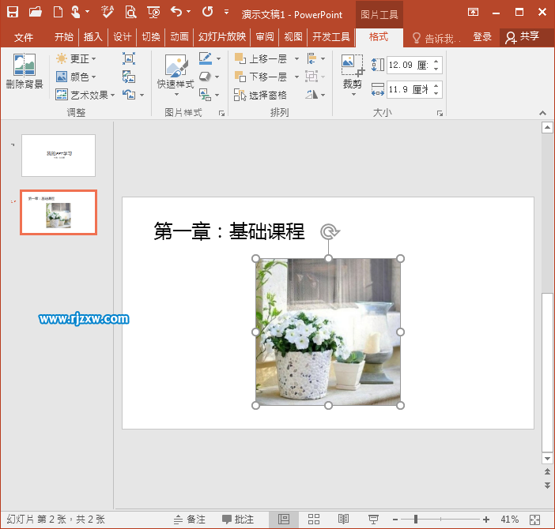The height and width of the screenshot is (529, 555).
Task: Click the Picture Layout icon
Action: 205,95
